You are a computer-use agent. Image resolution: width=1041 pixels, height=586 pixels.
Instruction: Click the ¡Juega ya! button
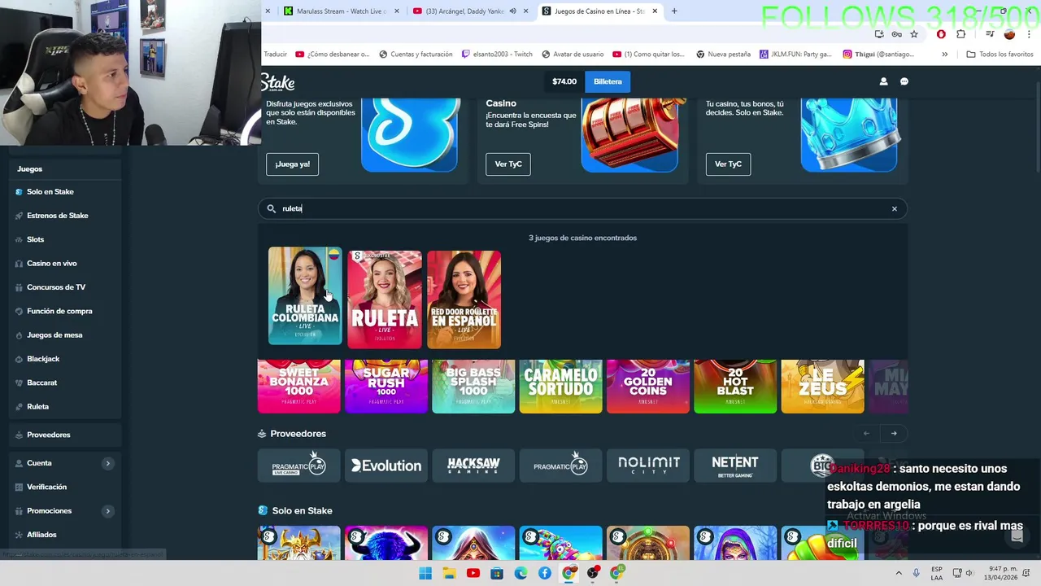coord(292,164)
